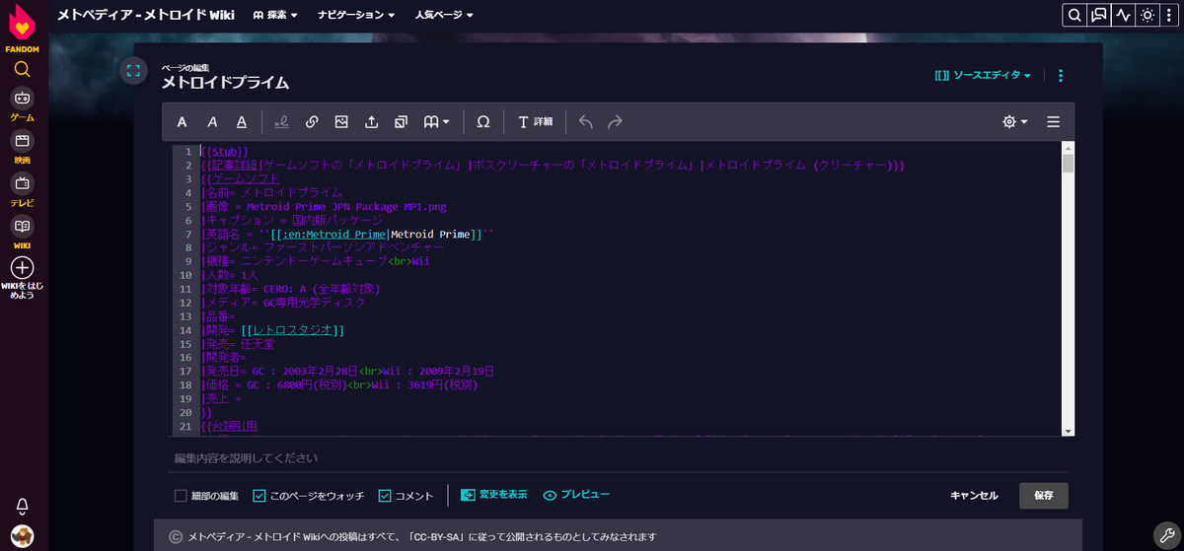The image size is (1184, 551).
Task: Click line 12 text GC専用光学ディスク
Action: point(313,303)
